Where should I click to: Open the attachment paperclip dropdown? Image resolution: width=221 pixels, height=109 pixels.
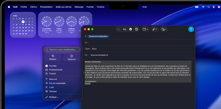coord(155,29)
